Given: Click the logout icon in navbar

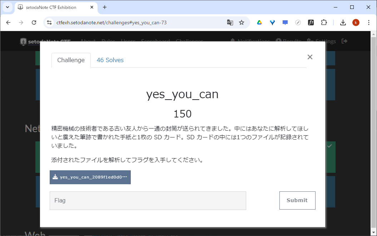Looking at the screenshot, I should [344, 41].
